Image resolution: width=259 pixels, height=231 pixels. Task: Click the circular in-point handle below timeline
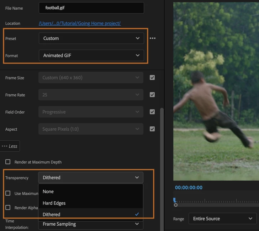click(176, 205)
